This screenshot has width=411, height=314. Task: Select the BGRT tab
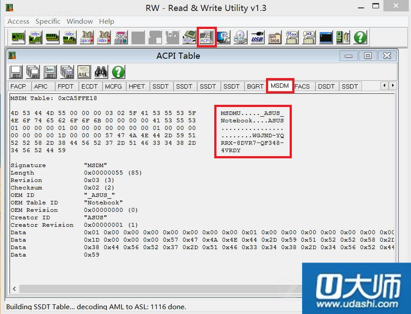pyautogui.click(x=255, y=86)
